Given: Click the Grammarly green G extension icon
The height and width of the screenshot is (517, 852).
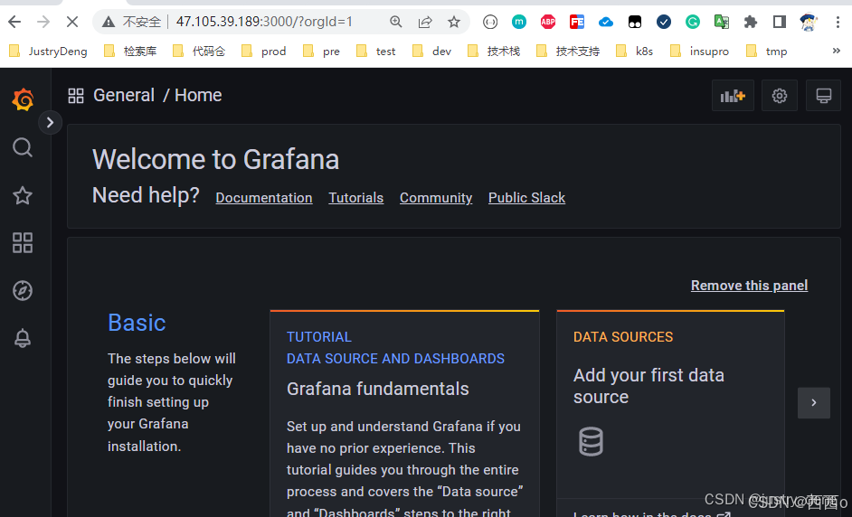Looking at the screenshot, I should point(692,22).
